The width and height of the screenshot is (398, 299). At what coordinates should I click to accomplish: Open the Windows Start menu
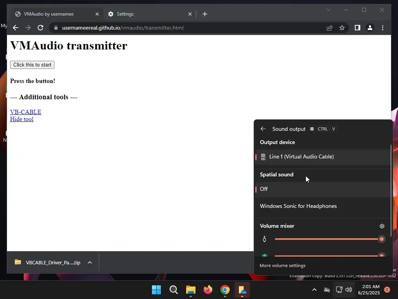pos(156,290)
